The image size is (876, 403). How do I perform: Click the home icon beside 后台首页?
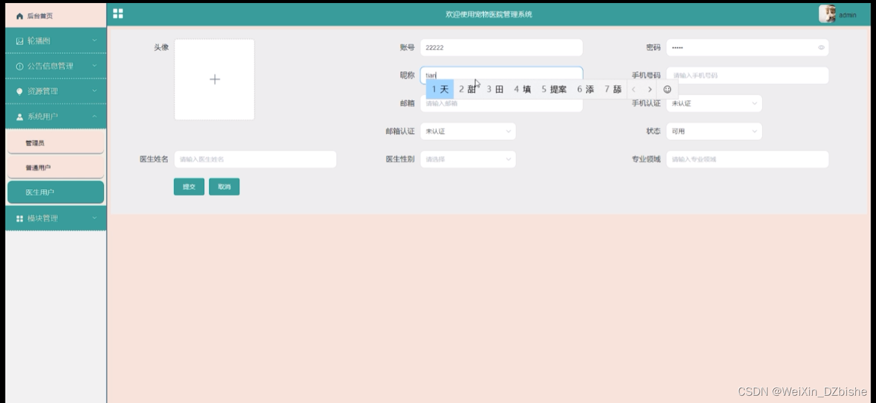tap(20, 16)
